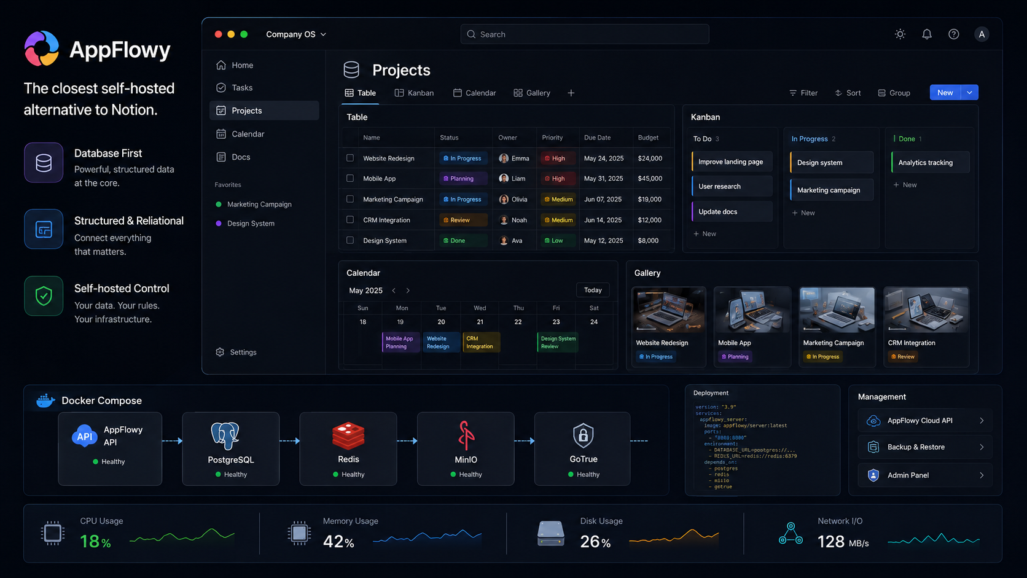Click the CPU Usage chip icon

tap(53, 533)
